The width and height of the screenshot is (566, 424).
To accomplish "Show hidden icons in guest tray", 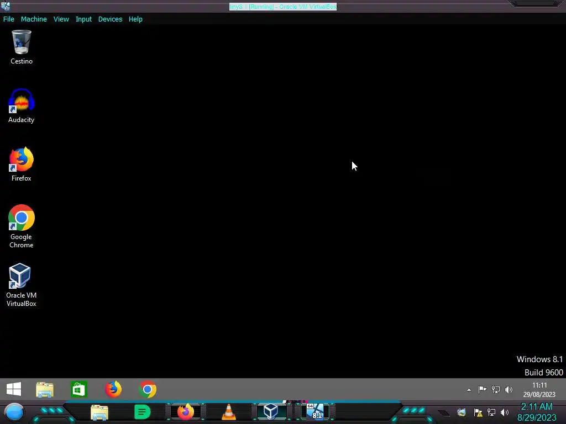I will (469, 390).
